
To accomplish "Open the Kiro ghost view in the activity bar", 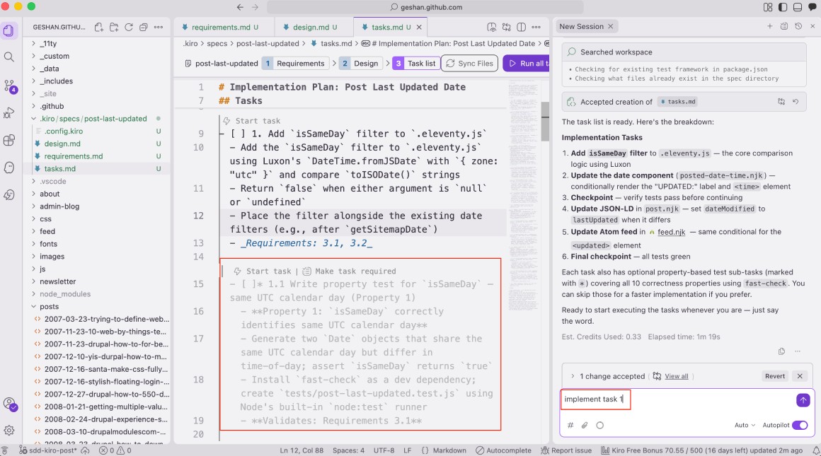I will 9,168.
